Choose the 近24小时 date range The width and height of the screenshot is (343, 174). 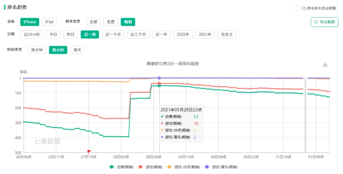click(32, 35)
